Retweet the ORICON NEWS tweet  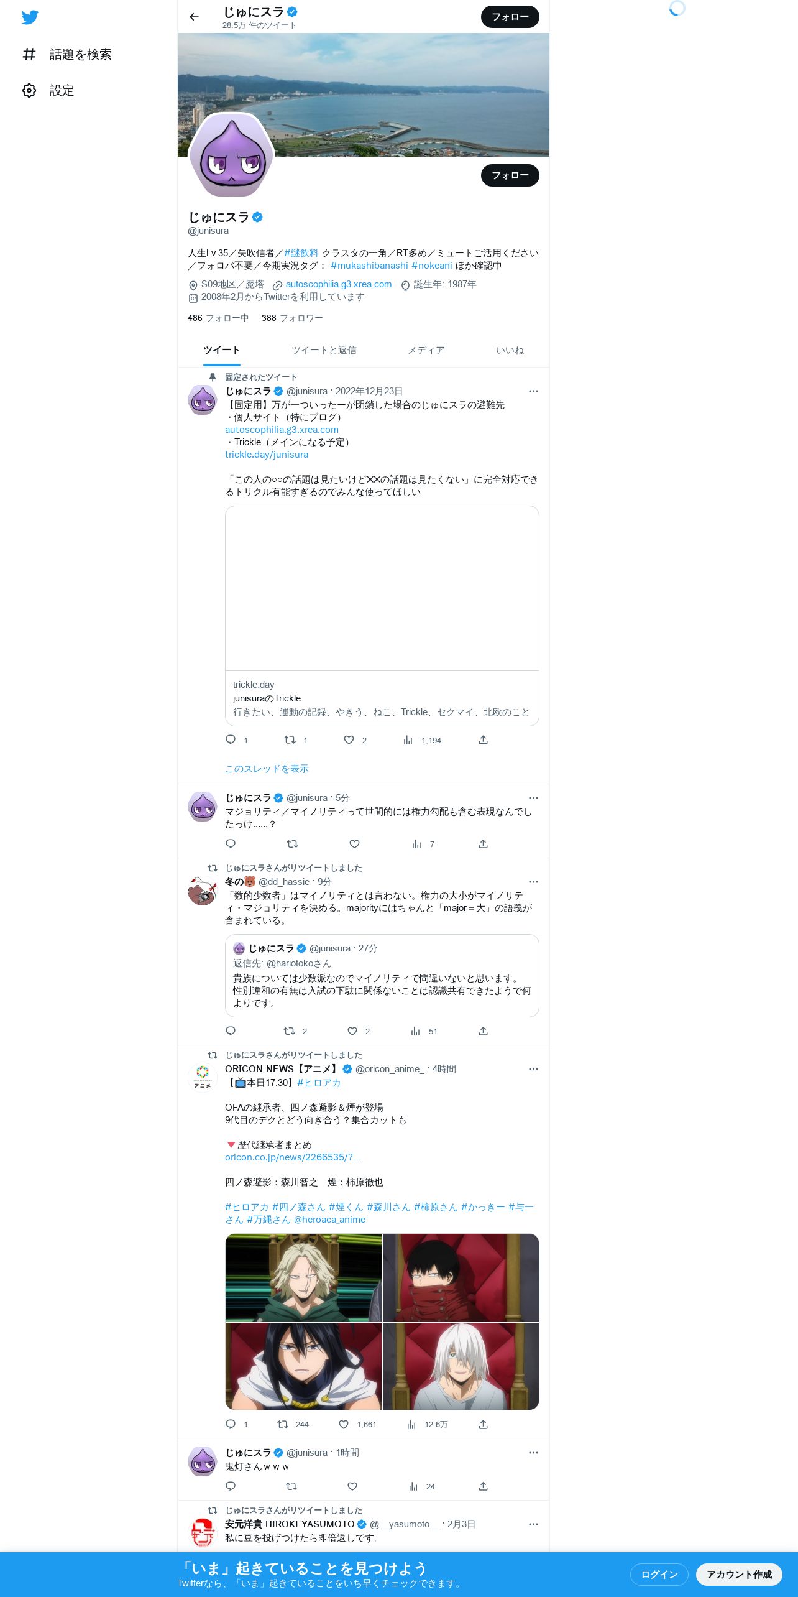(283, 1424)
